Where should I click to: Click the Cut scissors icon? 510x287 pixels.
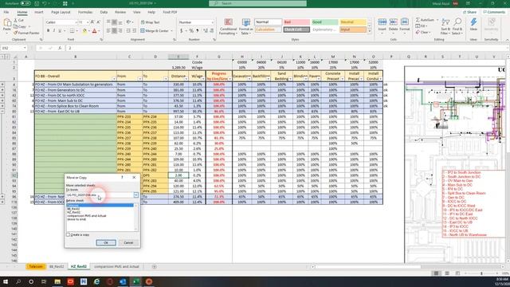[16, 20]
